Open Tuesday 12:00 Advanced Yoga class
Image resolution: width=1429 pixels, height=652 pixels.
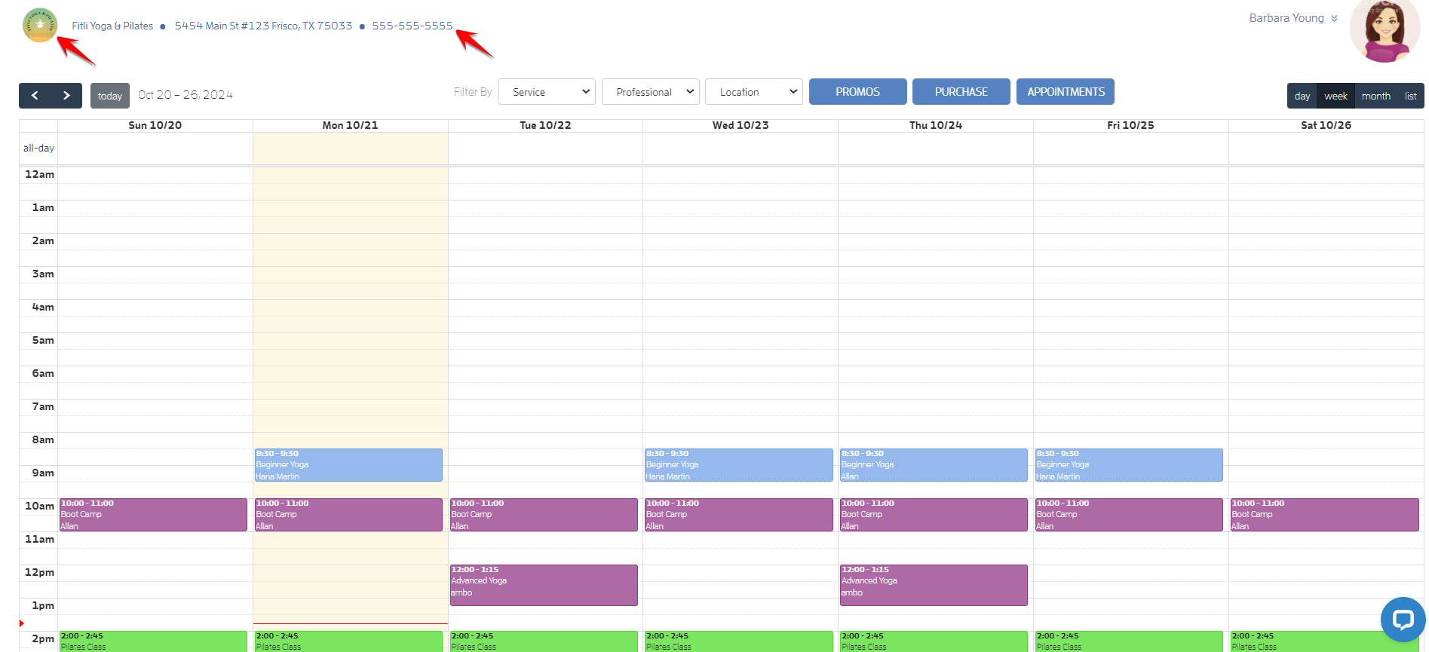544,585
